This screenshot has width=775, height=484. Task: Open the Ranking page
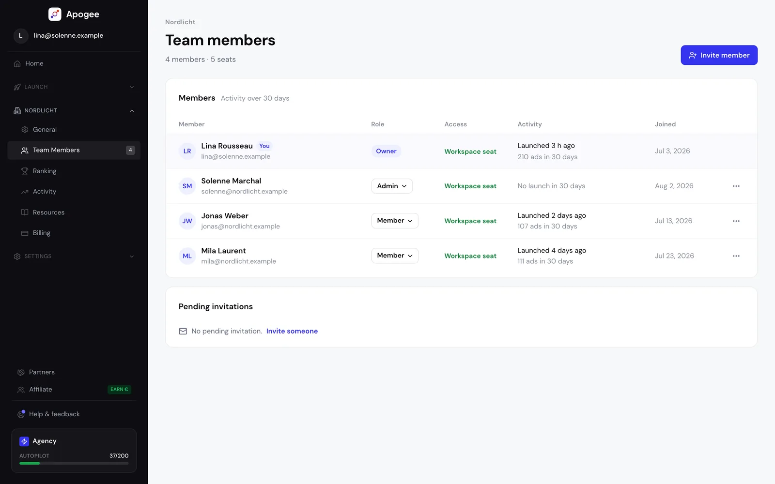click(x=74, y=171)
